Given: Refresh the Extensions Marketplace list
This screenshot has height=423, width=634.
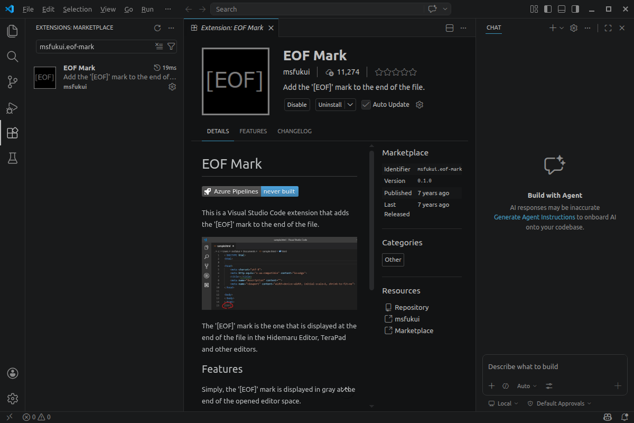Looking at the screenshot, I should pos(157,28).
